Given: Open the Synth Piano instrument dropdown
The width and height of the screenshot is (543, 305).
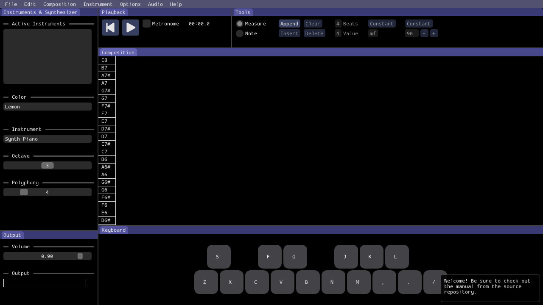Looking at the screenshot, I should tap(47, 139).
